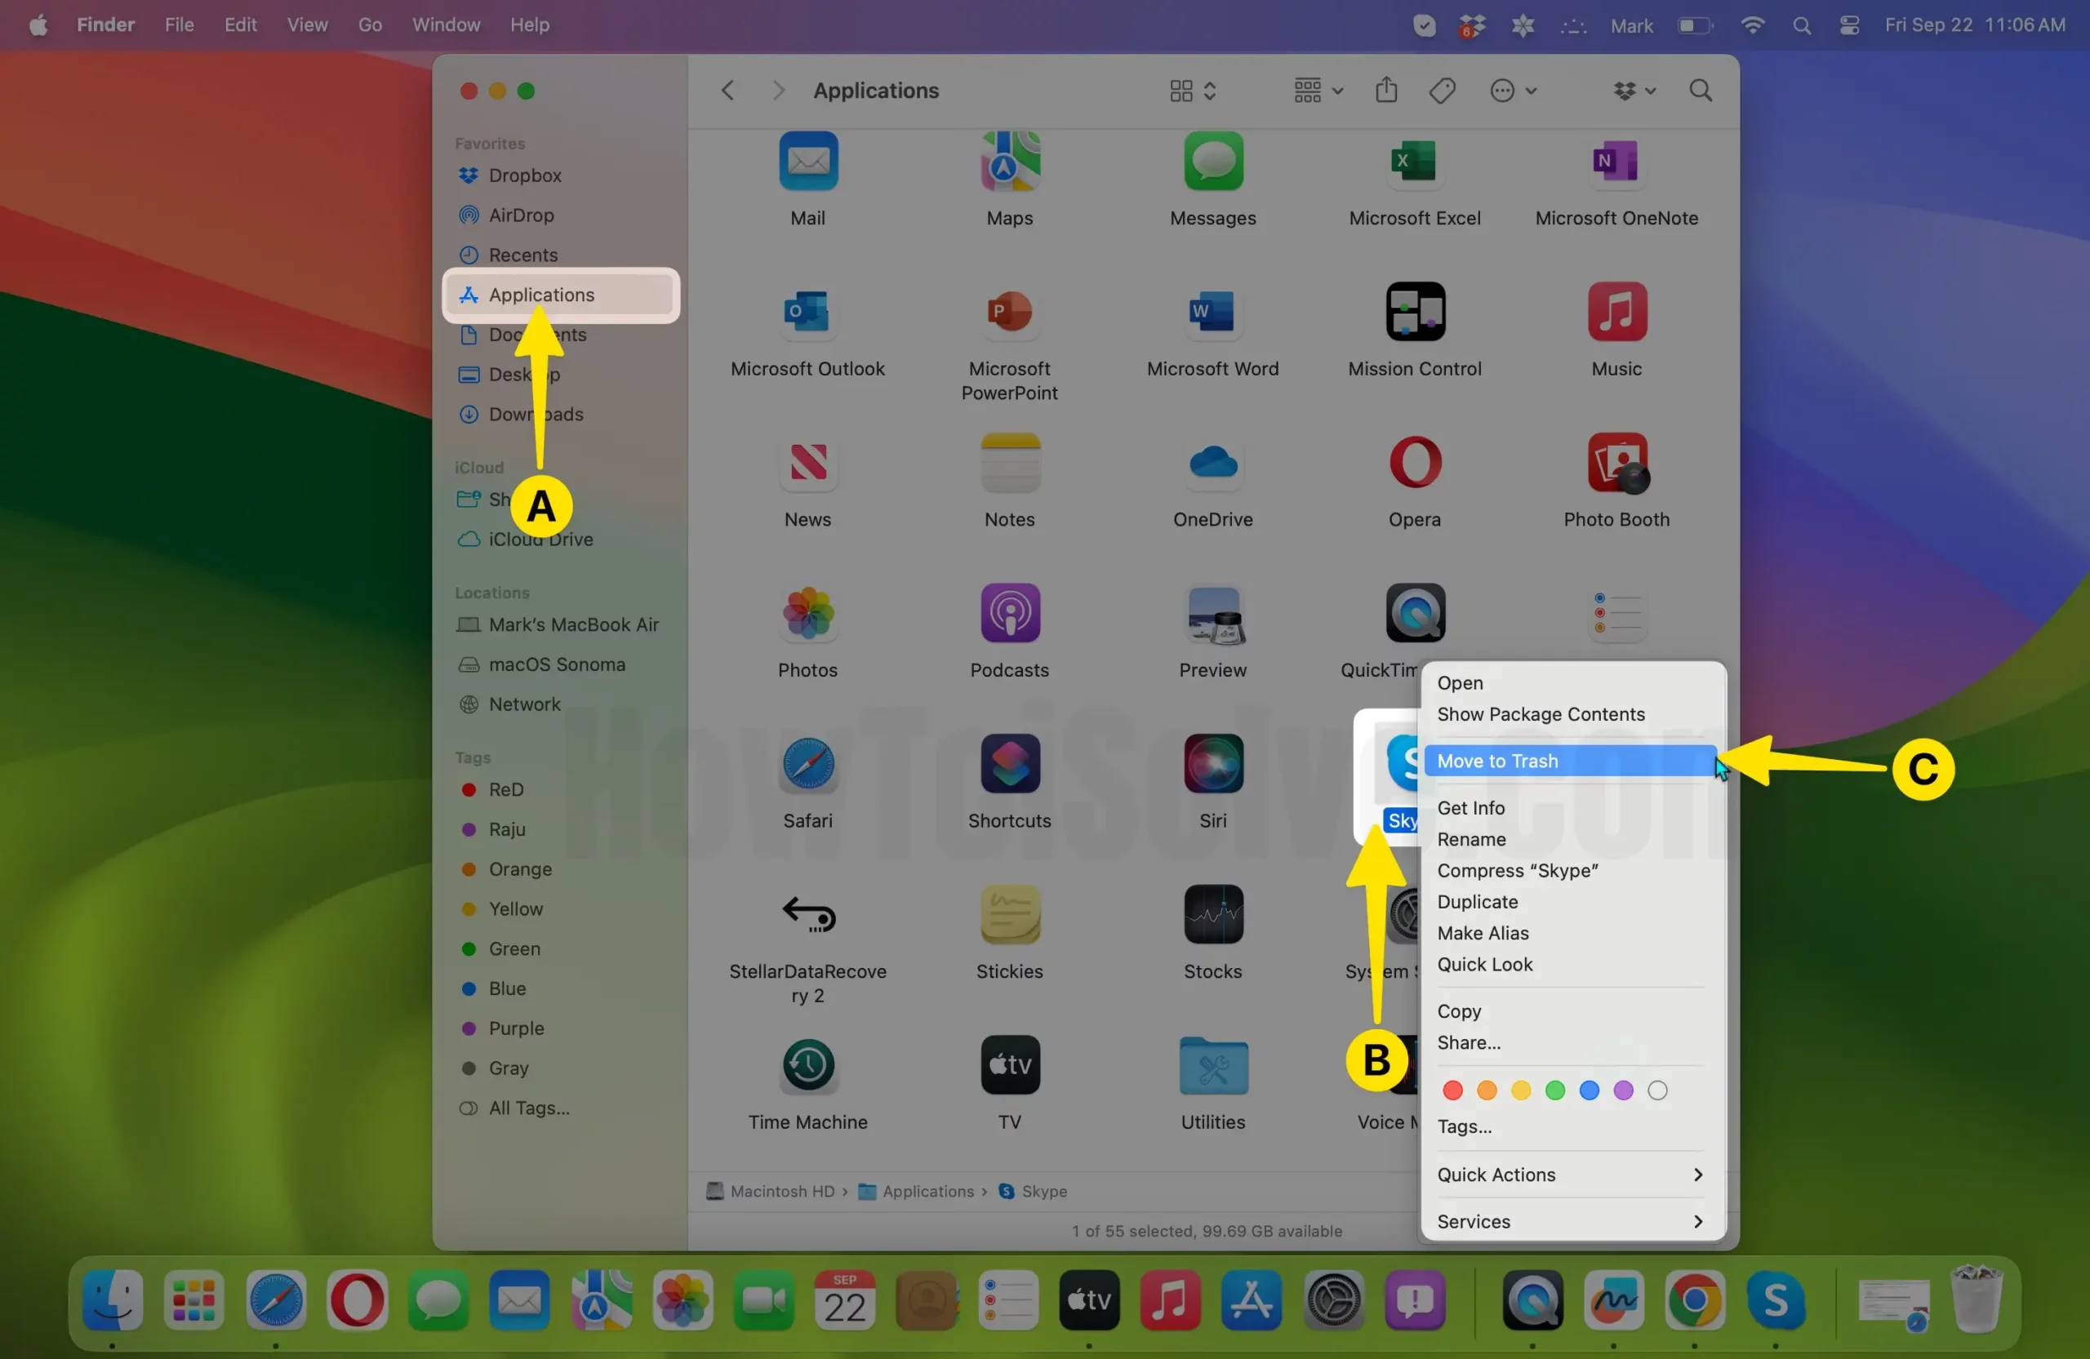Open the Maps app icon
This screenshot has height=1359, width=2090.
point(1010,162)
